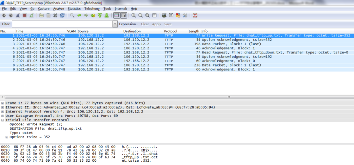This screenshot has width=354, height=165.
Task: Open the Go menu
Action: [32, 9]
